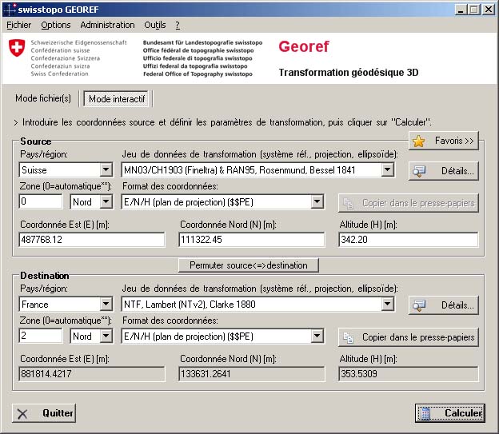Switch to Mode fichier(s) tab

43,98
